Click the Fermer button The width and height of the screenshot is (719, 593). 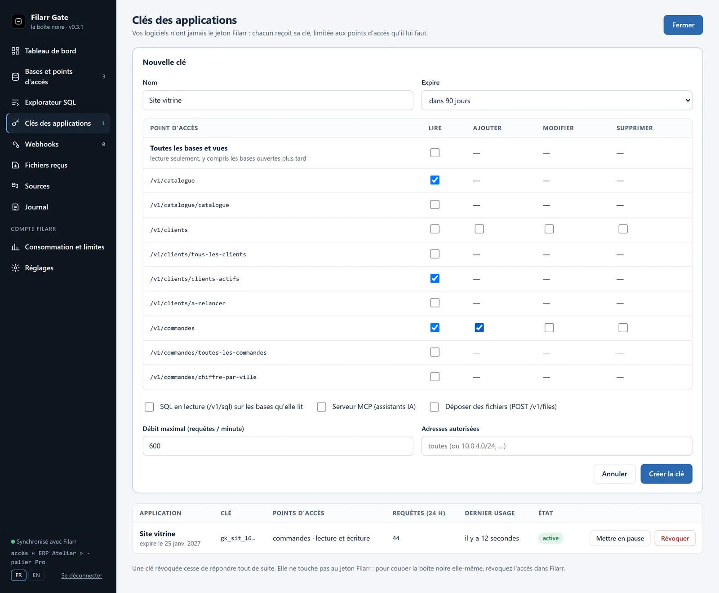point(683,25)
